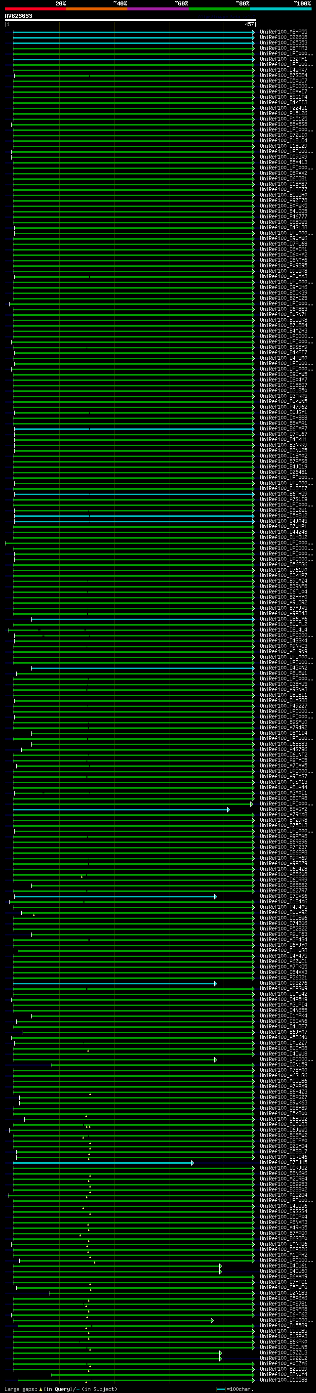
Task: Click the UniRef100_Q4CU61 label
Action: tap(283, 1266)
